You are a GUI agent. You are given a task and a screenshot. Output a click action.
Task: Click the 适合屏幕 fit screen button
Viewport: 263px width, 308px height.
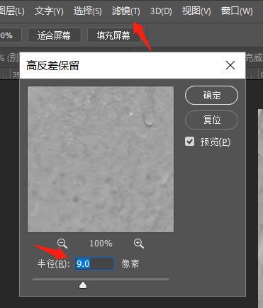click(55, 35)
